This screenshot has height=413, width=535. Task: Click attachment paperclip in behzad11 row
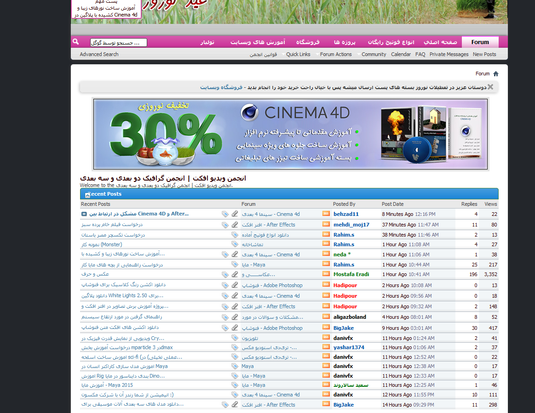(235, 214)
